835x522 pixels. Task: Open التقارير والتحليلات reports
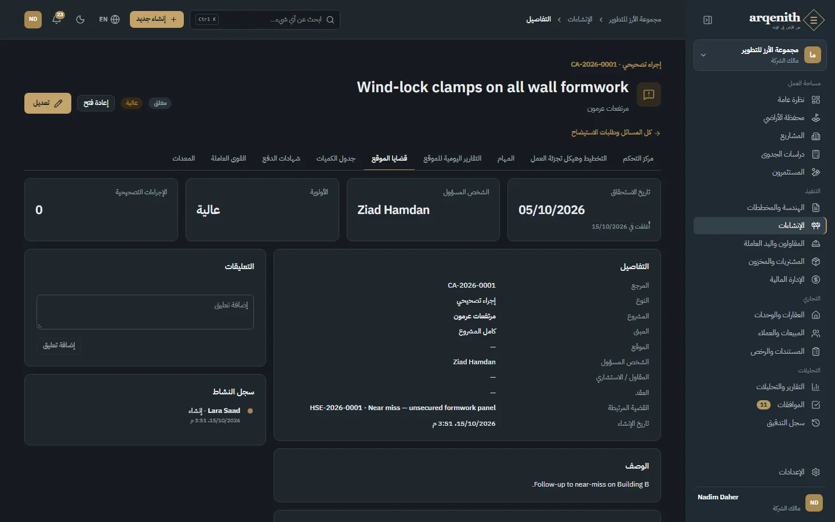click(759, 387)
